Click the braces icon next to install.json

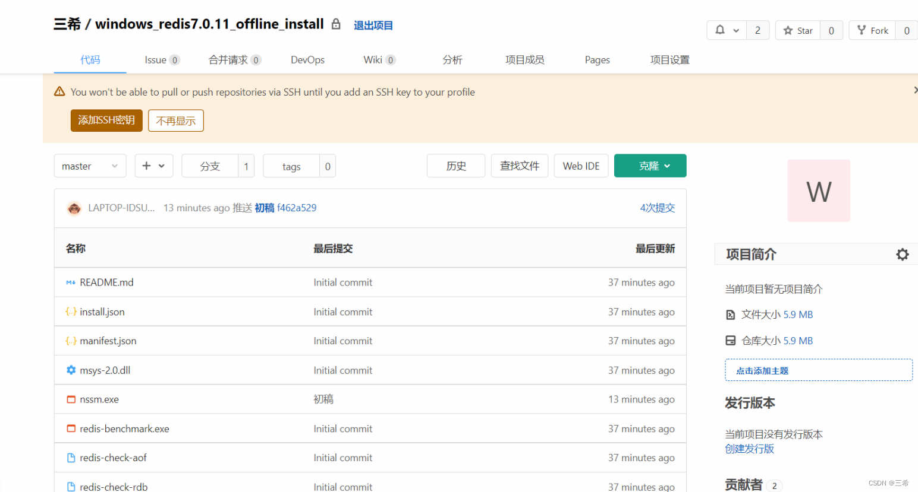(71, 311)
